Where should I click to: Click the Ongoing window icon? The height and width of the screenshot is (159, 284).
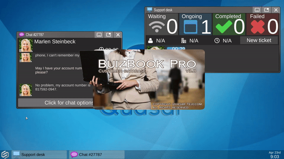point(190,28)
